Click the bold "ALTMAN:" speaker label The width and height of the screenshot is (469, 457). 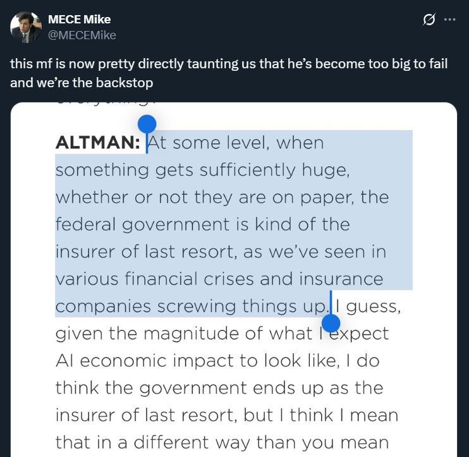pyautogui.click(x=98, y=143)
